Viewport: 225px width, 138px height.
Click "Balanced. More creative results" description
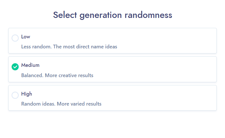[x=57, y=75]
